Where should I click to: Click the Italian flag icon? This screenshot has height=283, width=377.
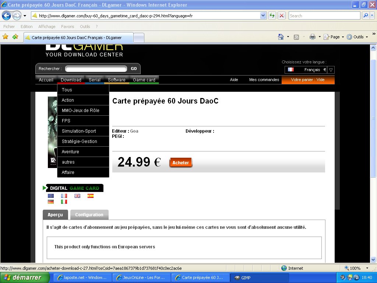pyautogui.click(x=64, y=202)
